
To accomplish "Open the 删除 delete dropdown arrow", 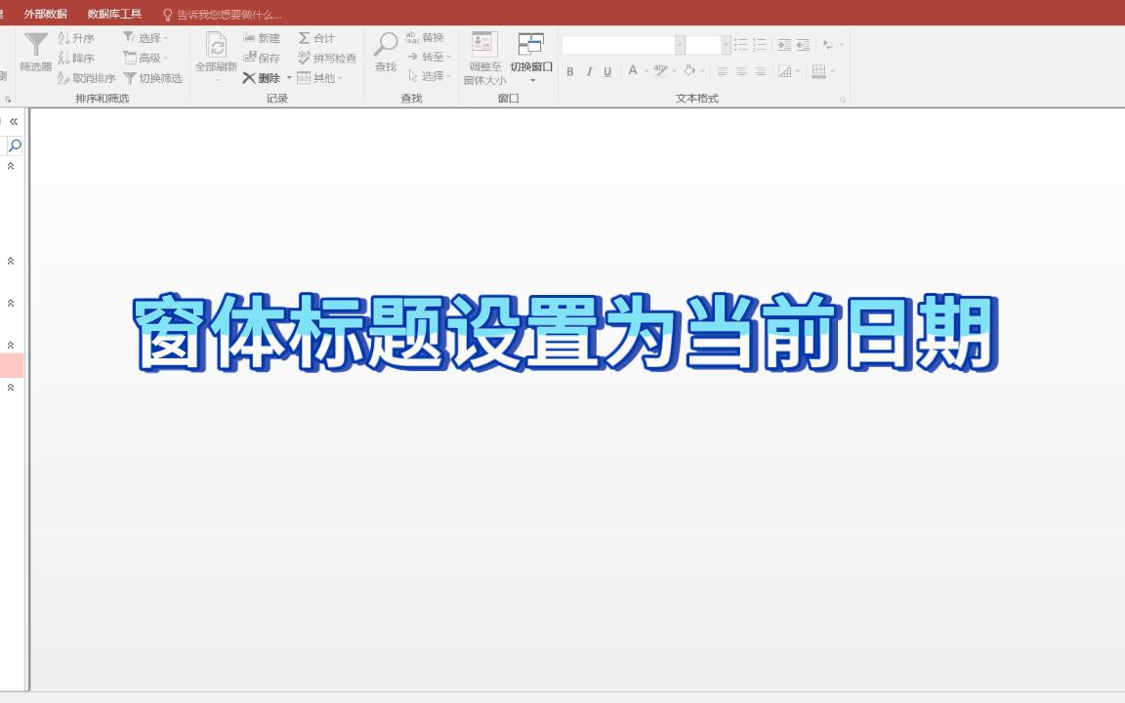I will (289, 77).
